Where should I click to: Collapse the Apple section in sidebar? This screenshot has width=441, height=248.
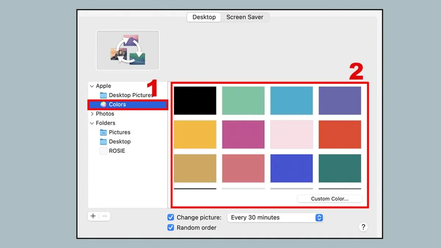click(92, 86)
